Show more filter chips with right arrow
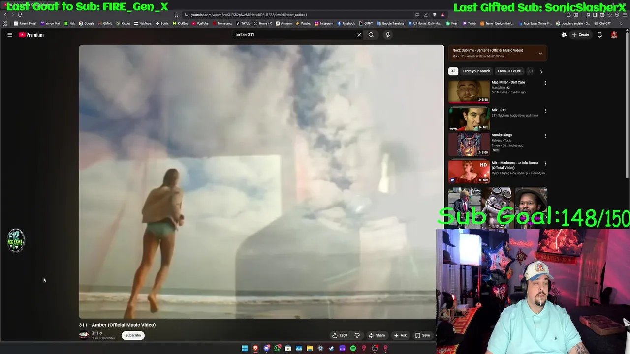Viewport: 630px width, 354px height. [x=541, y=71]
